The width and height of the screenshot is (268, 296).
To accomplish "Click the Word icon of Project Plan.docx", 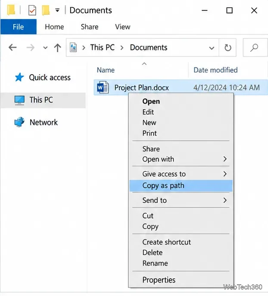I will point(103,87).
